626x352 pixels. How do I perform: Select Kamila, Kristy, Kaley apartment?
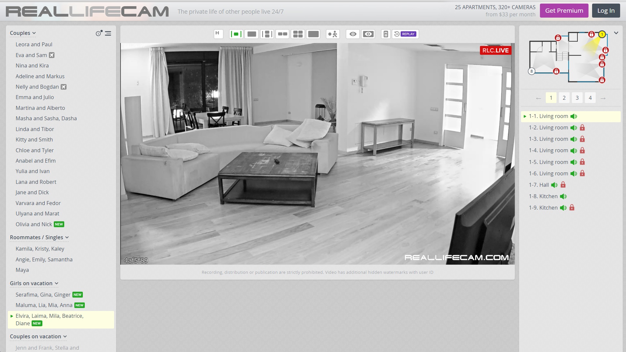pyautogui.click(x=40, y=249)
